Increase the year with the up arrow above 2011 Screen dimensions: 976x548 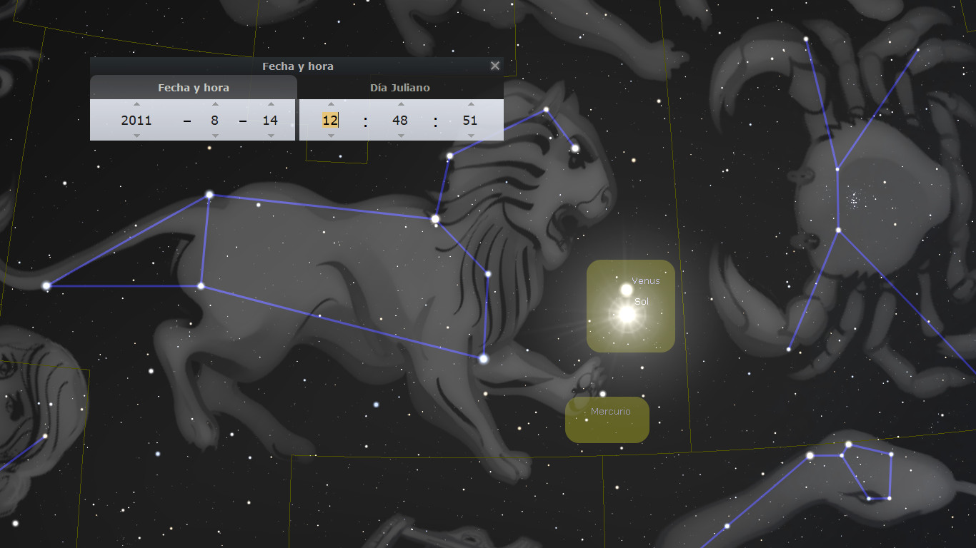click(136, 104)
